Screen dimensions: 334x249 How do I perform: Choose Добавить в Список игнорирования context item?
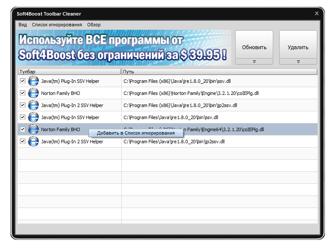tap(135, 133)
